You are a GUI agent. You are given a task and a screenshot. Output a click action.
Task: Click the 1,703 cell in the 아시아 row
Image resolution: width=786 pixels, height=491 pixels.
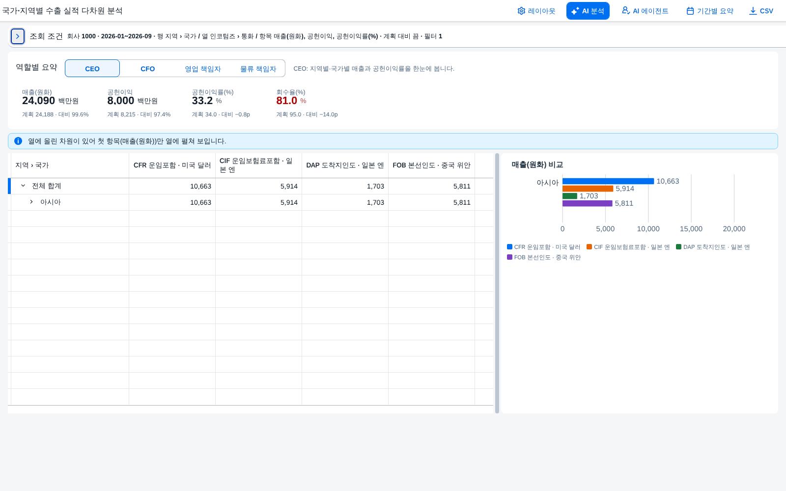pos(345,202)
